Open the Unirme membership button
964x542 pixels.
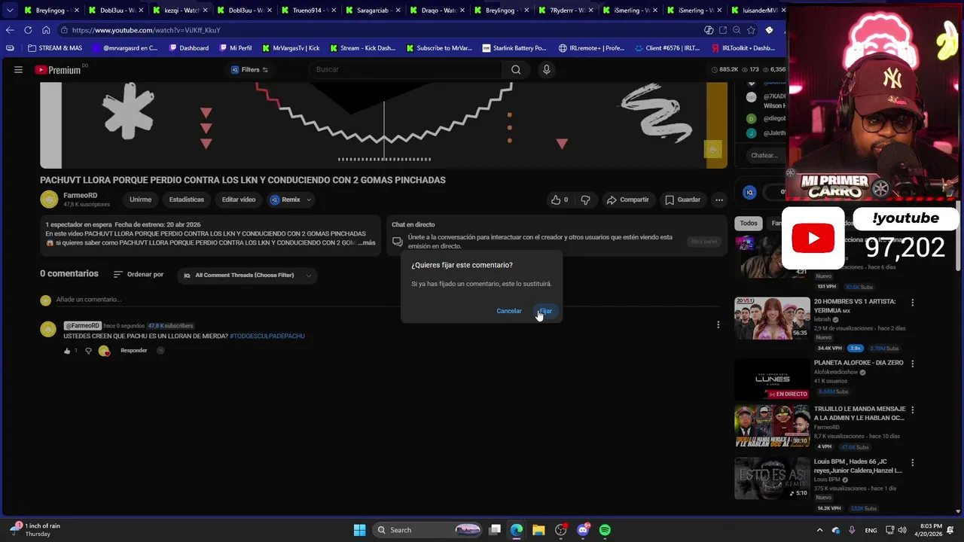point(140,199)
